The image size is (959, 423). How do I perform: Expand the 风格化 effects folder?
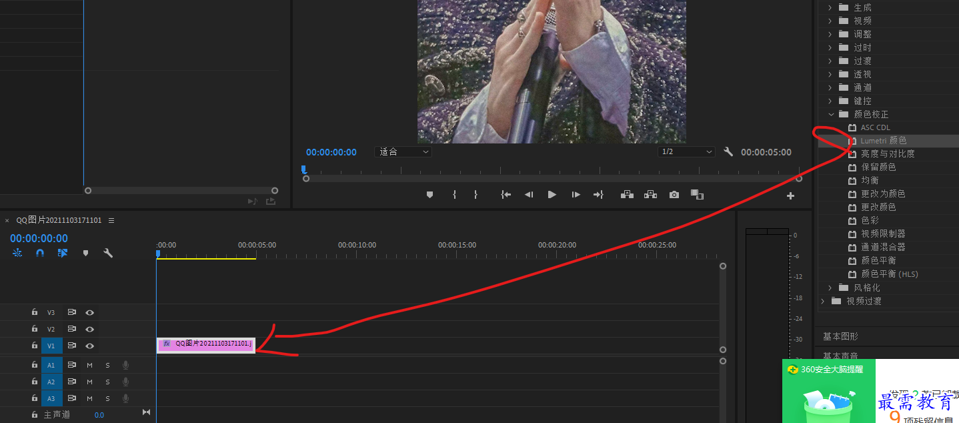[831, 288]
